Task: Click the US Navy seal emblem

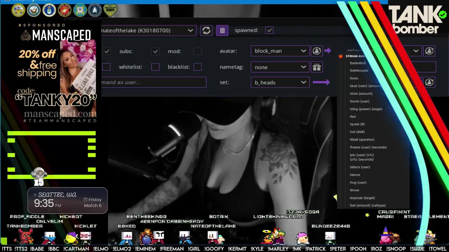Action: tap(34, 10)
